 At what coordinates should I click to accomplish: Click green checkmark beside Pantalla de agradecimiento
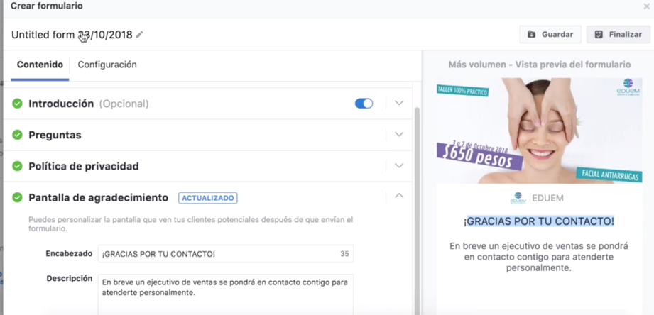[17, 198]
